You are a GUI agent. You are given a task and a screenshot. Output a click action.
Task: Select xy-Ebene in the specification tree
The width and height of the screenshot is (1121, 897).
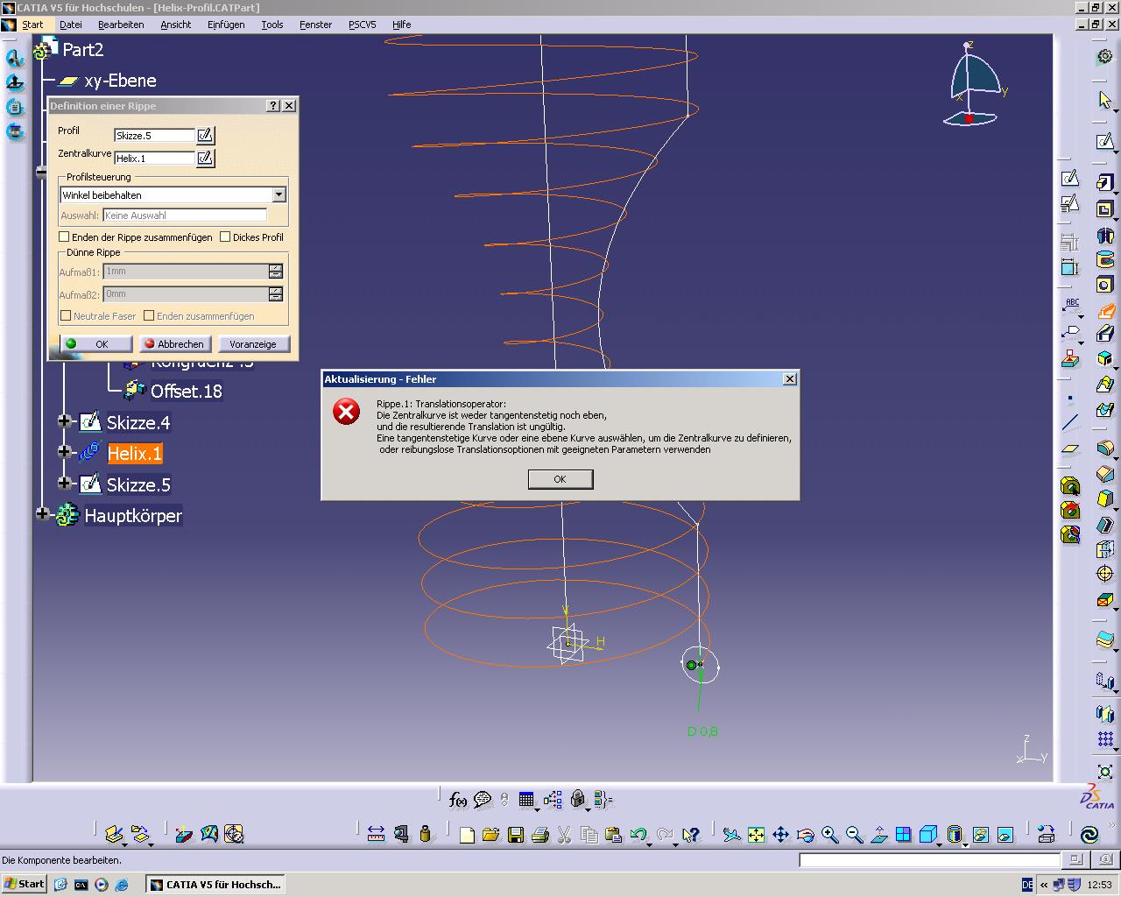(x=120, y=81)
